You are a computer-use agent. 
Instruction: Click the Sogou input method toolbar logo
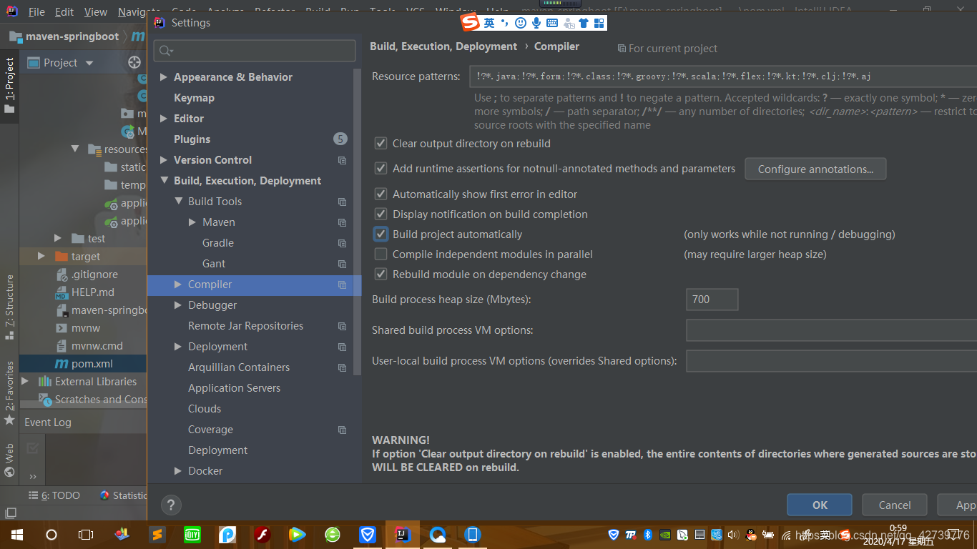click(x=470, y=23)
